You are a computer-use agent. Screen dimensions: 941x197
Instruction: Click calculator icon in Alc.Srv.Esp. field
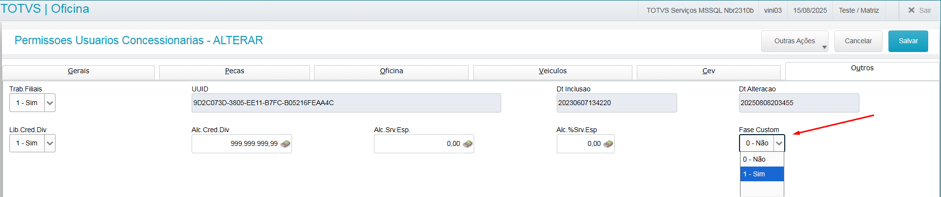[468, 144]
